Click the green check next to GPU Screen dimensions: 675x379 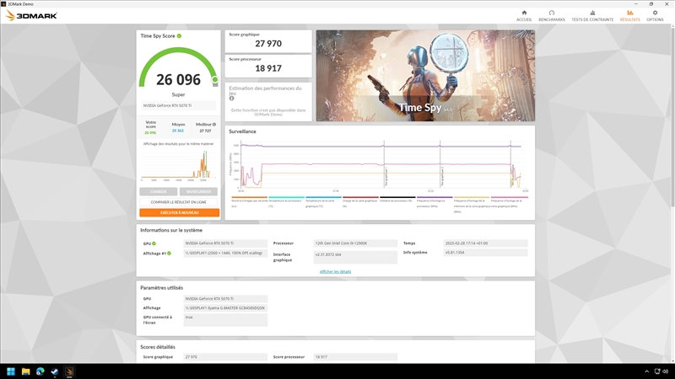pyautogui.click(x=154, y=243)
